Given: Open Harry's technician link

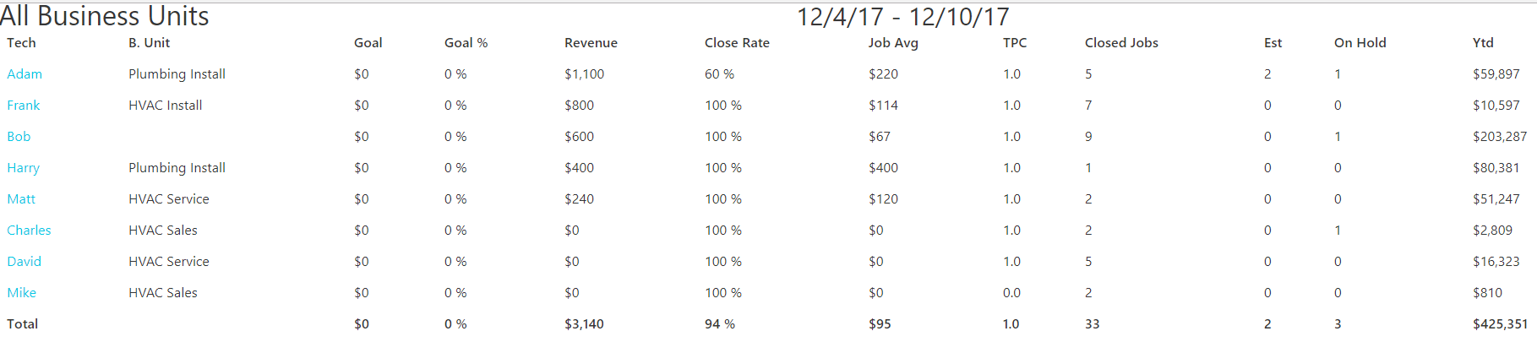Looking at the screenshot, I should (24, 168).
